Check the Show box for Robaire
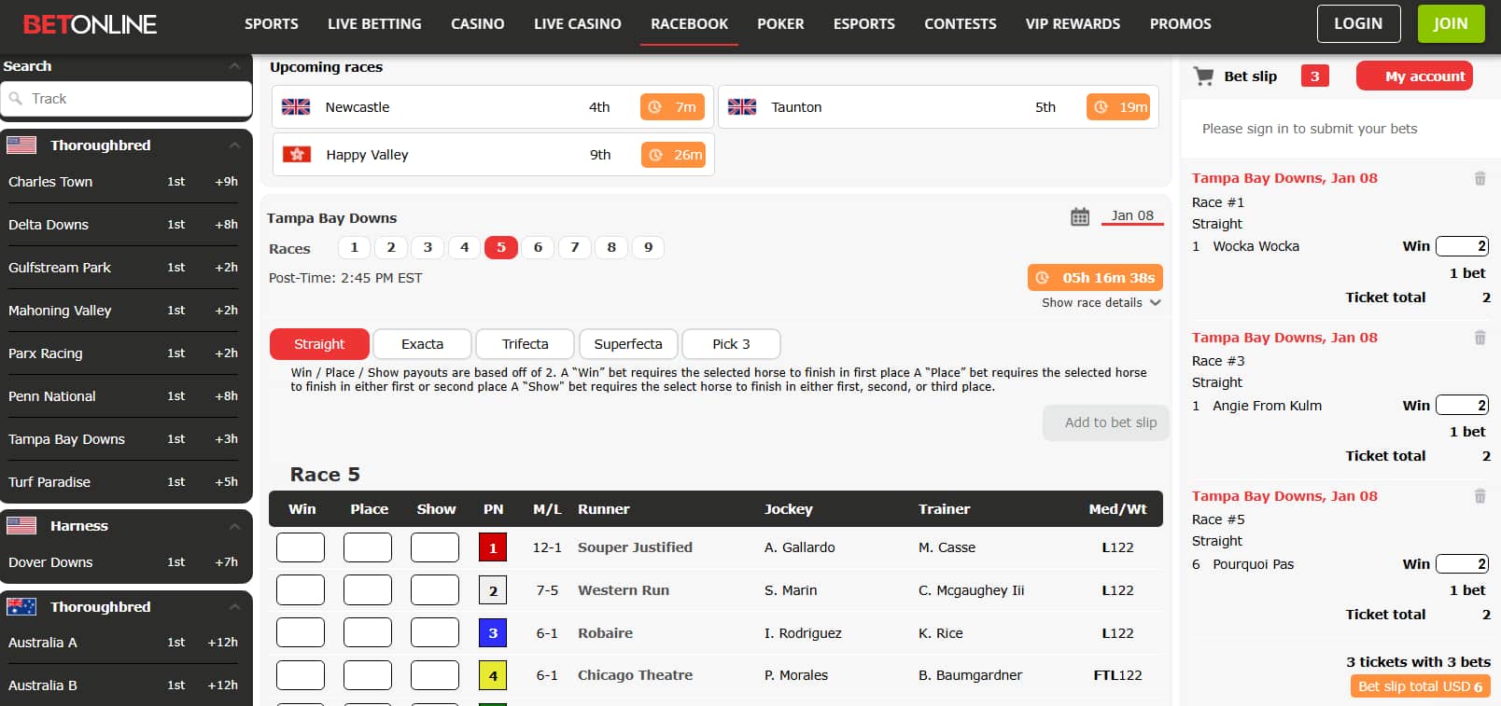Image resolution: width=1501 pixels, height=706 pixels. 435,633
